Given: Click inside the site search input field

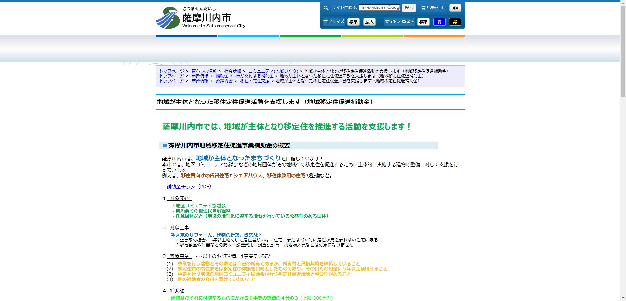Looking at the screenshot, I should (x=379, y=7).
